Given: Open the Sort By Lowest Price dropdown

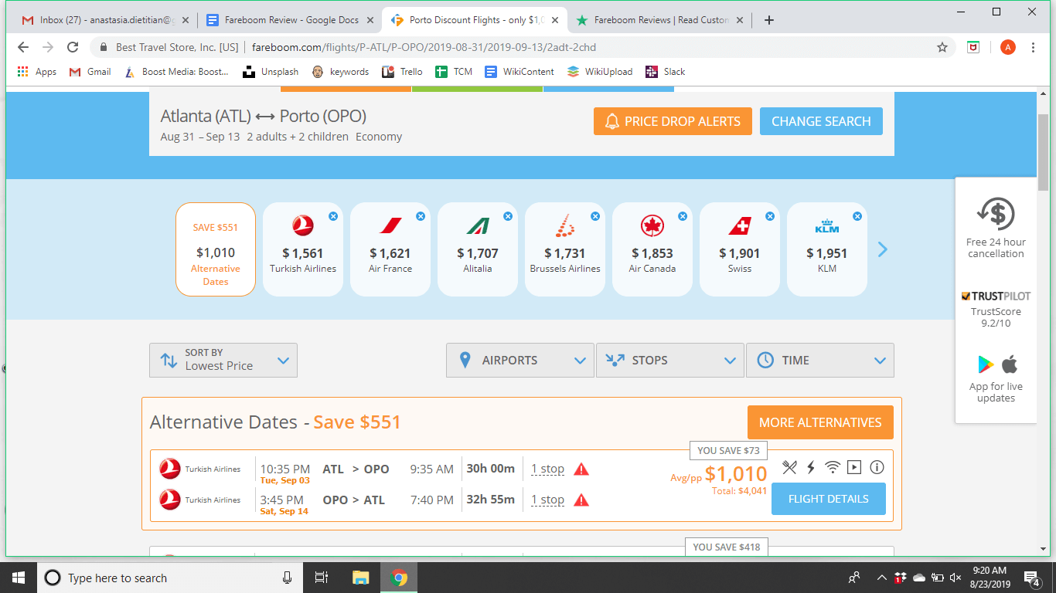Looking at the screenshot, I should pyautogui.click(x=223, y=360).
